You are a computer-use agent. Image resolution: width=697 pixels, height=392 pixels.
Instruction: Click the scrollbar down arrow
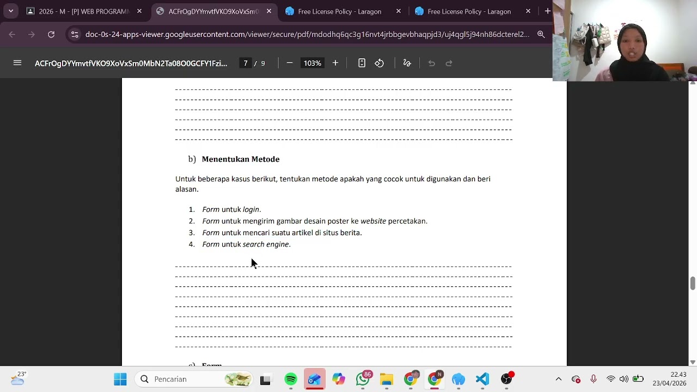(693, 362)
